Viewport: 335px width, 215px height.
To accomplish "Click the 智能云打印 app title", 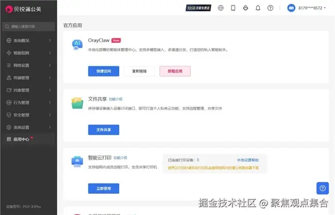I will pos(100,157).
